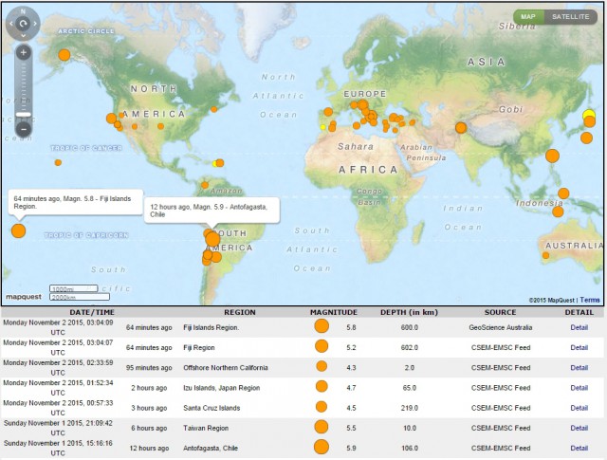Click the Fiji Islands map popup
607x460 pixels.
76,202
